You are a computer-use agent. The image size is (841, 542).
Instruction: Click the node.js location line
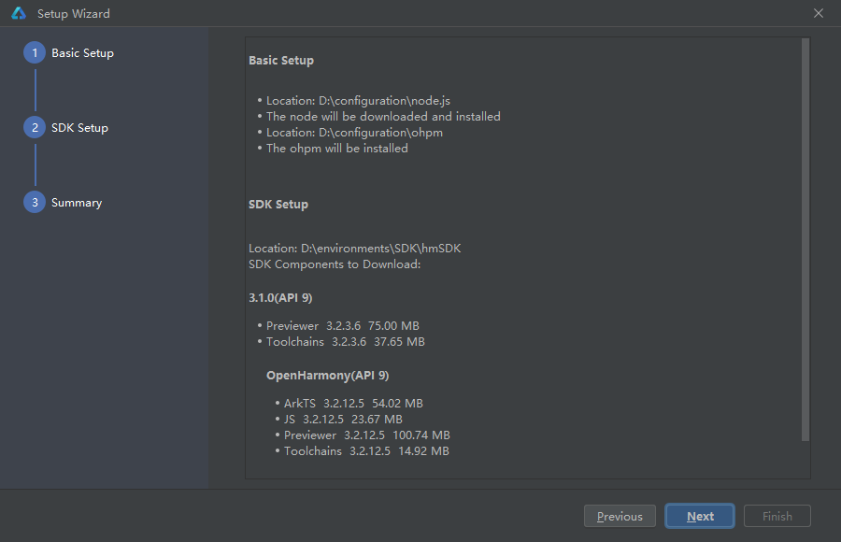point(358,100)
